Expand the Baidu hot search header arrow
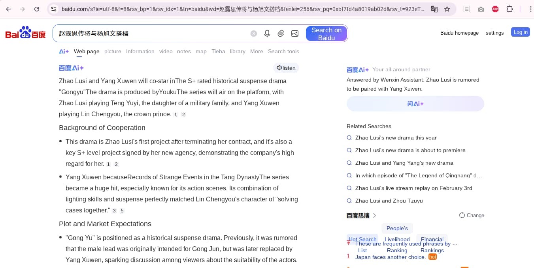This screenshot has height=268, width=534. pos(374,215)
